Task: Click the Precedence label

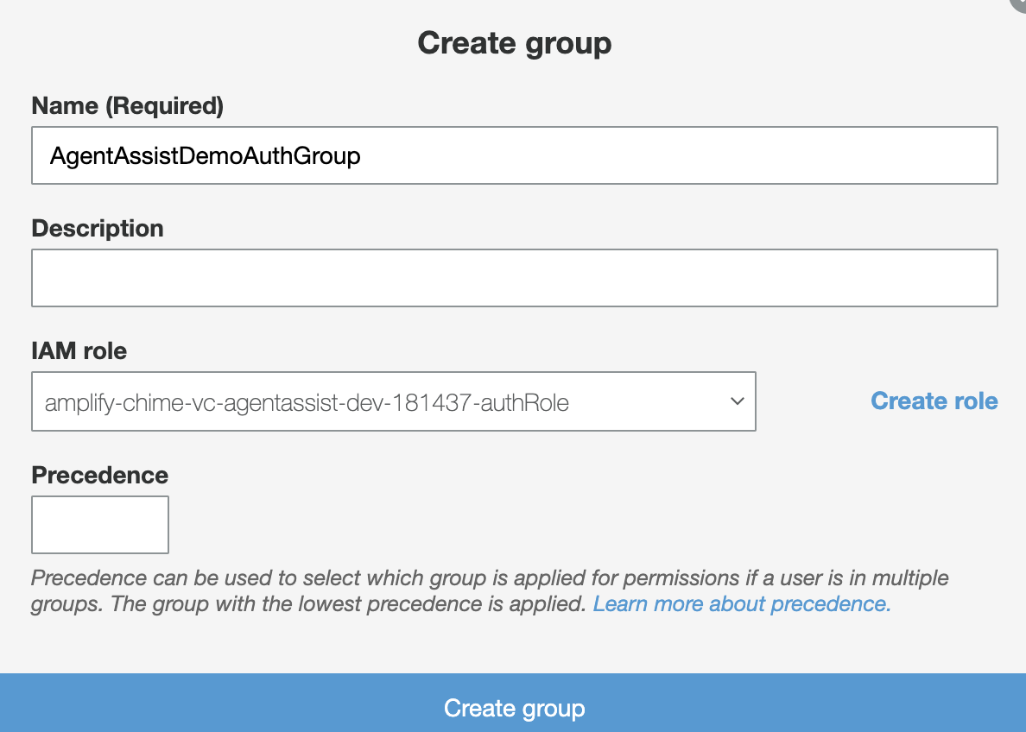Action: 100,475
